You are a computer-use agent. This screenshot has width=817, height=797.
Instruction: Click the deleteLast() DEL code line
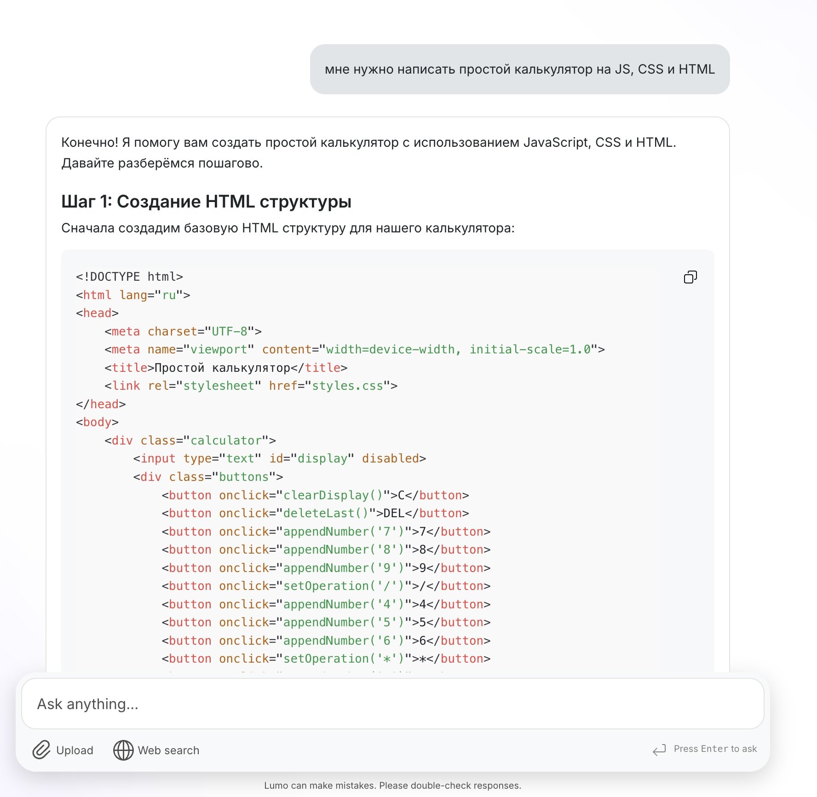315,513
